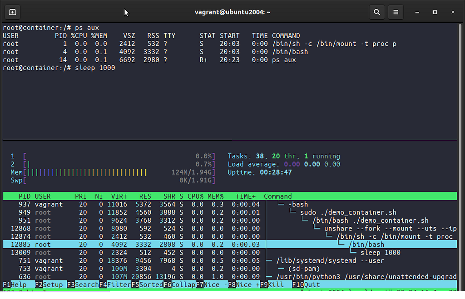Click TIME+ 0:00.05 for PID 751
The height and width of the screenshot is (299, 465).
[246, 260]
